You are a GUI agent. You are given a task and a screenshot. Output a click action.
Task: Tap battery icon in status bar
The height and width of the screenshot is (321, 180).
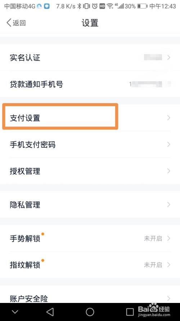142,6
